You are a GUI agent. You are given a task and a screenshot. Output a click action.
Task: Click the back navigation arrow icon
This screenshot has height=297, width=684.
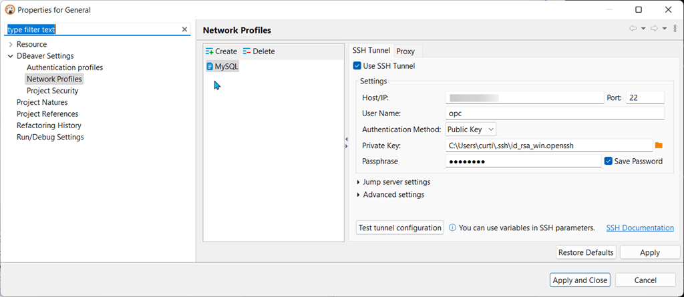pos(633,29)
